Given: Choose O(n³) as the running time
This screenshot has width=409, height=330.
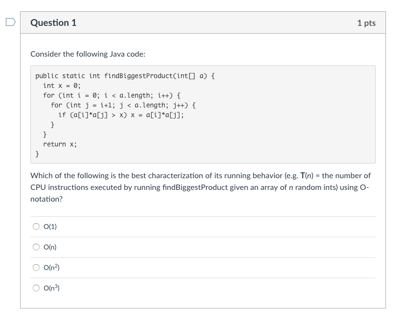Looking at the screenshot, I should (x=36, y=288).
